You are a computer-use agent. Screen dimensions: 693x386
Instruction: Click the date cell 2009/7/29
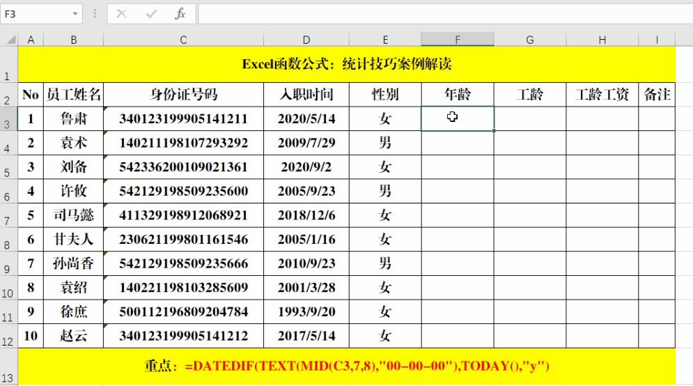point(306,143)
